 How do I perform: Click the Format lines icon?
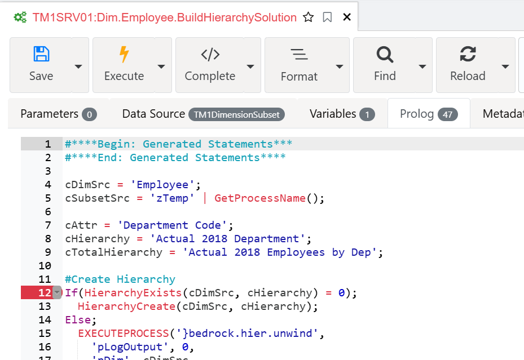[x=299, y=55]
